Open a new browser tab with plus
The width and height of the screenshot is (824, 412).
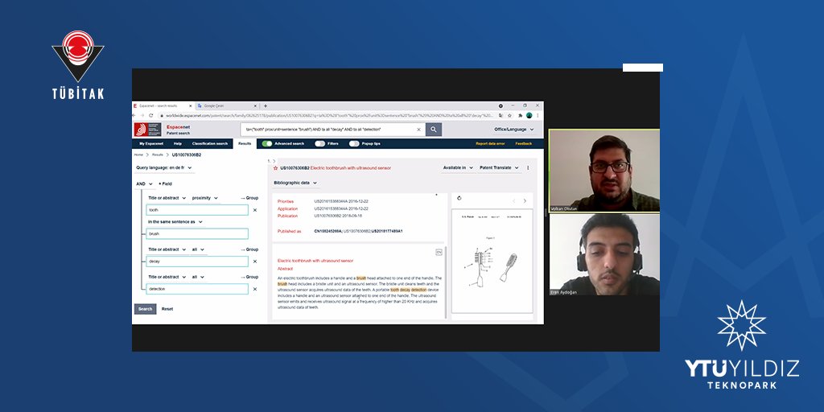[x=266, y=105]
